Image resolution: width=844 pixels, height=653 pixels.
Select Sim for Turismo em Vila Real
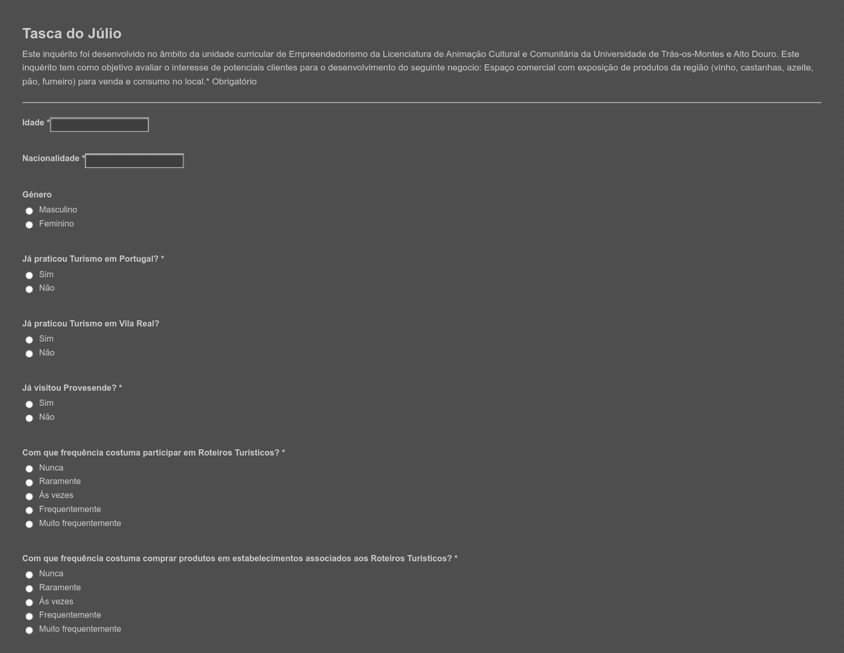[x=29, y=340]
